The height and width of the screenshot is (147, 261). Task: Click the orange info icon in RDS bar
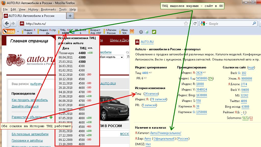[x=132, y=32]
